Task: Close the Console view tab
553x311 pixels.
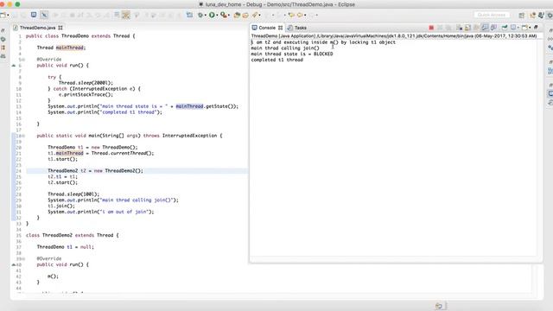Action: coord(280,28)
